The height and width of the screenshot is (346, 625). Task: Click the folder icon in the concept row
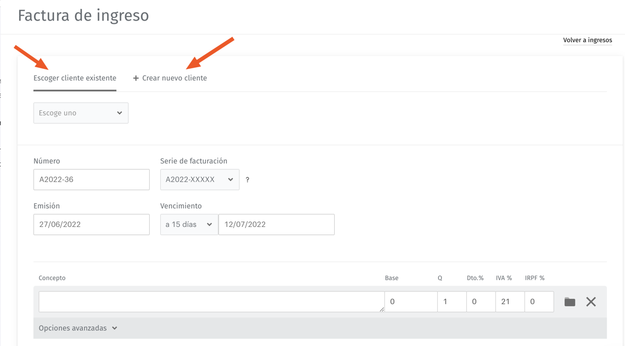[569, 302]
